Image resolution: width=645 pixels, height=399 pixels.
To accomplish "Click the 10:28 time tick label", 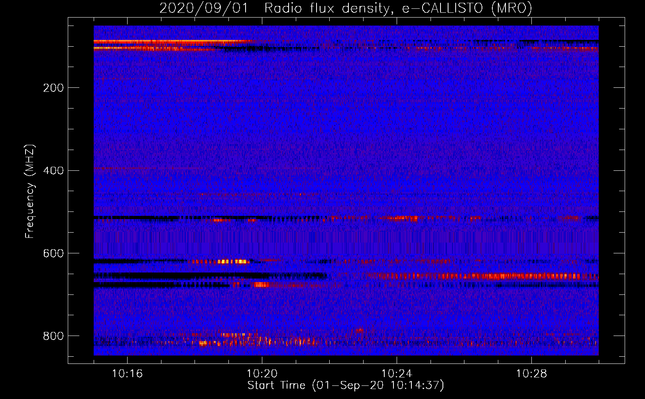I will pos(531,374).
